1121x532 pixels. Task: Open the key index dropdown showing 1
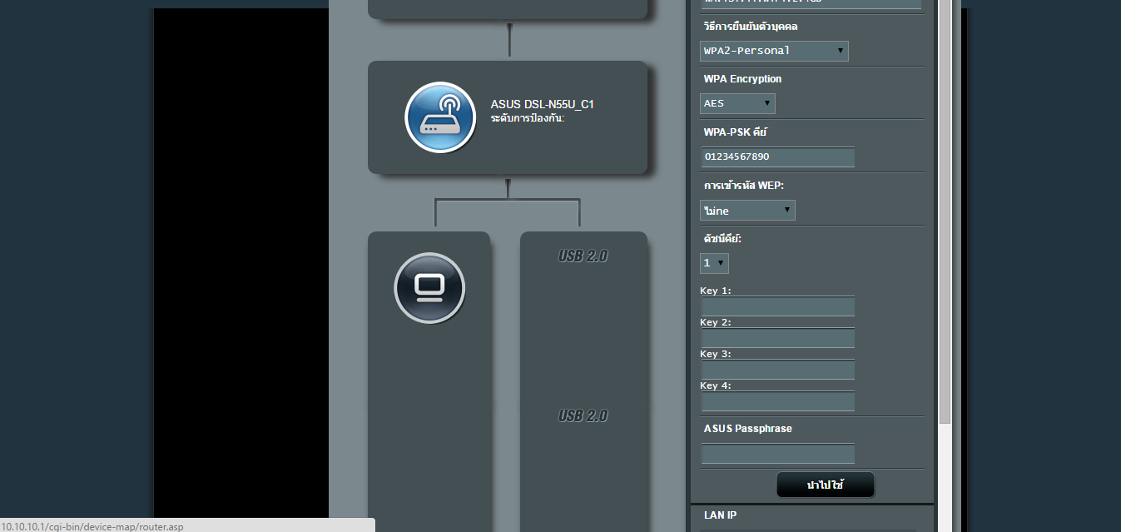(x=714, y=263)
